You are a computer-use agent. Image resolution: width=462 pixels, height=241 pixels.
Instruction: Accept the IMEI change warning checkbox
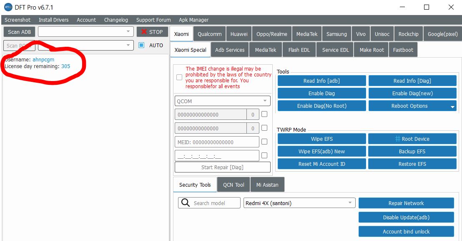pyautogui.click(x=179, y=77)
